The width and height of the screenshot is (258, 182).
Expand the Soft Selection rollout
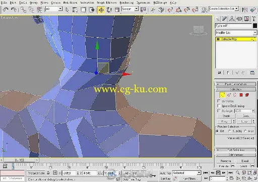pos(236,150)
